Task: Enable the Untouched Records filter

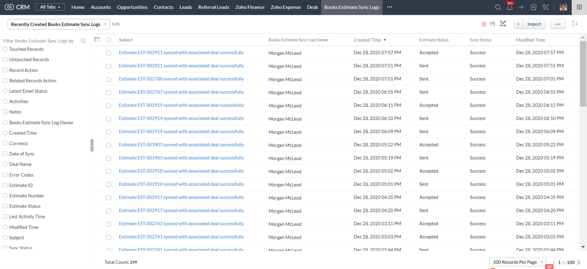Action: 5,59
